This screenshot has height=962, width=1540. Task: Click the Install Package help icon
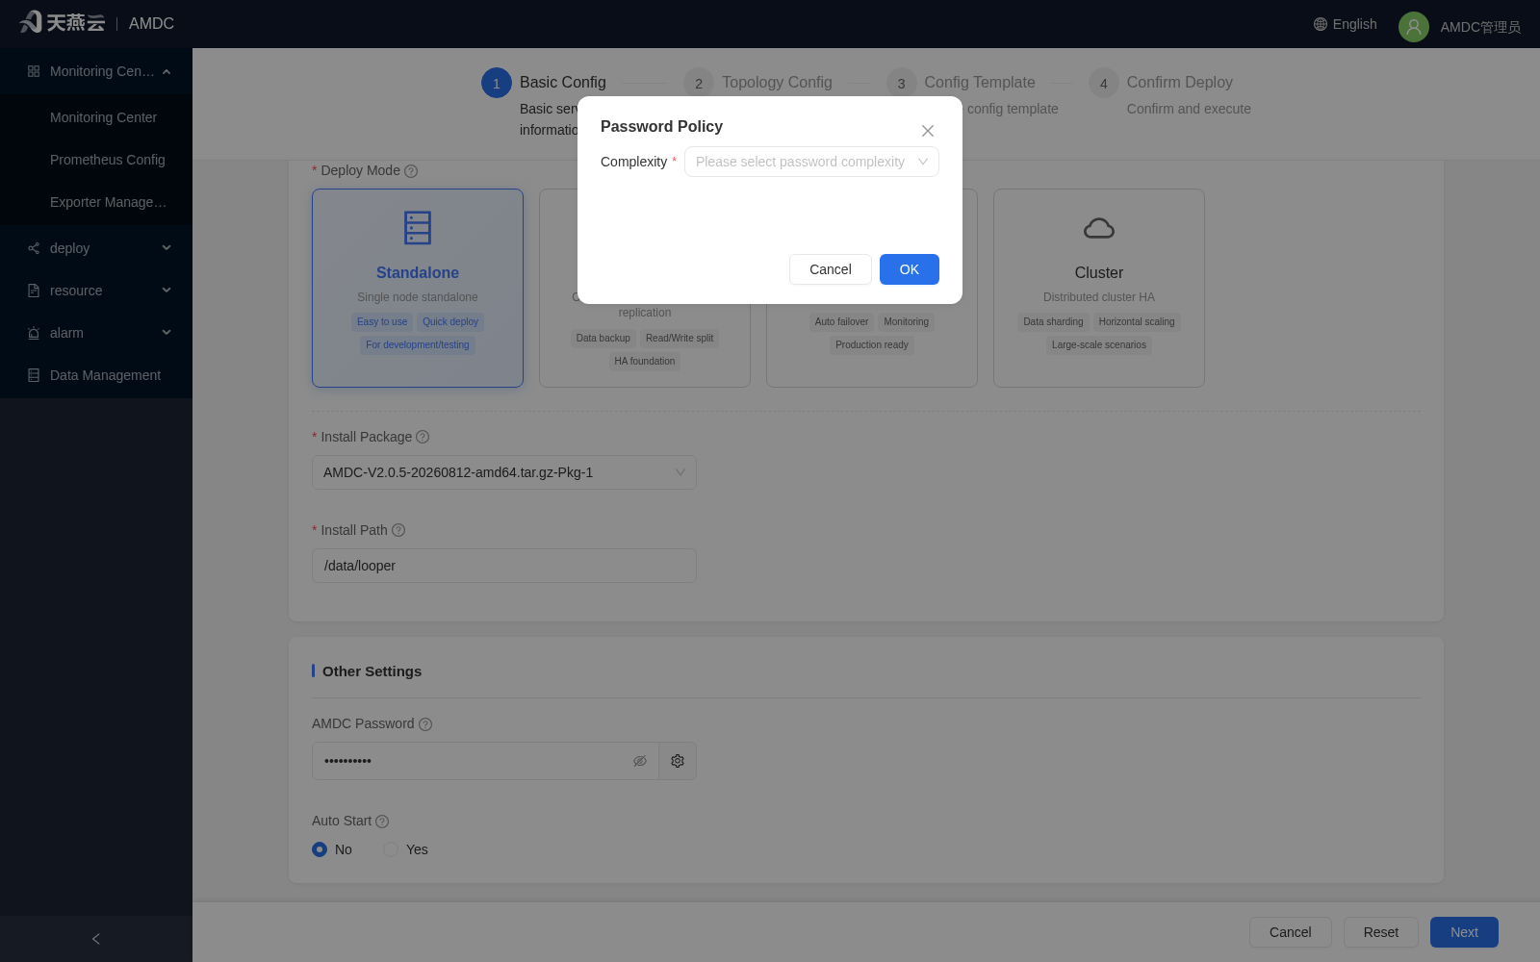[423, 437]
